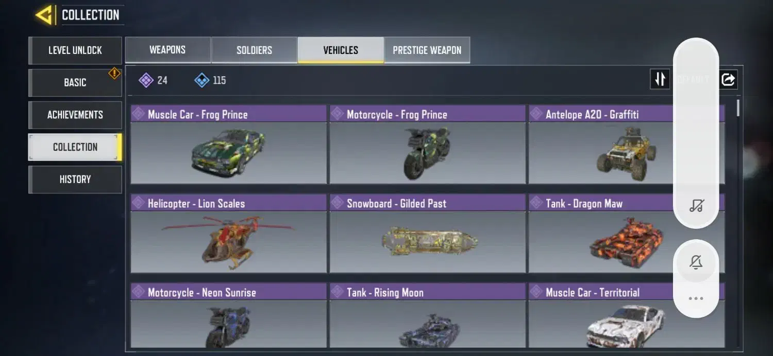Click the warning badge on Basic

tap(114, 74)
